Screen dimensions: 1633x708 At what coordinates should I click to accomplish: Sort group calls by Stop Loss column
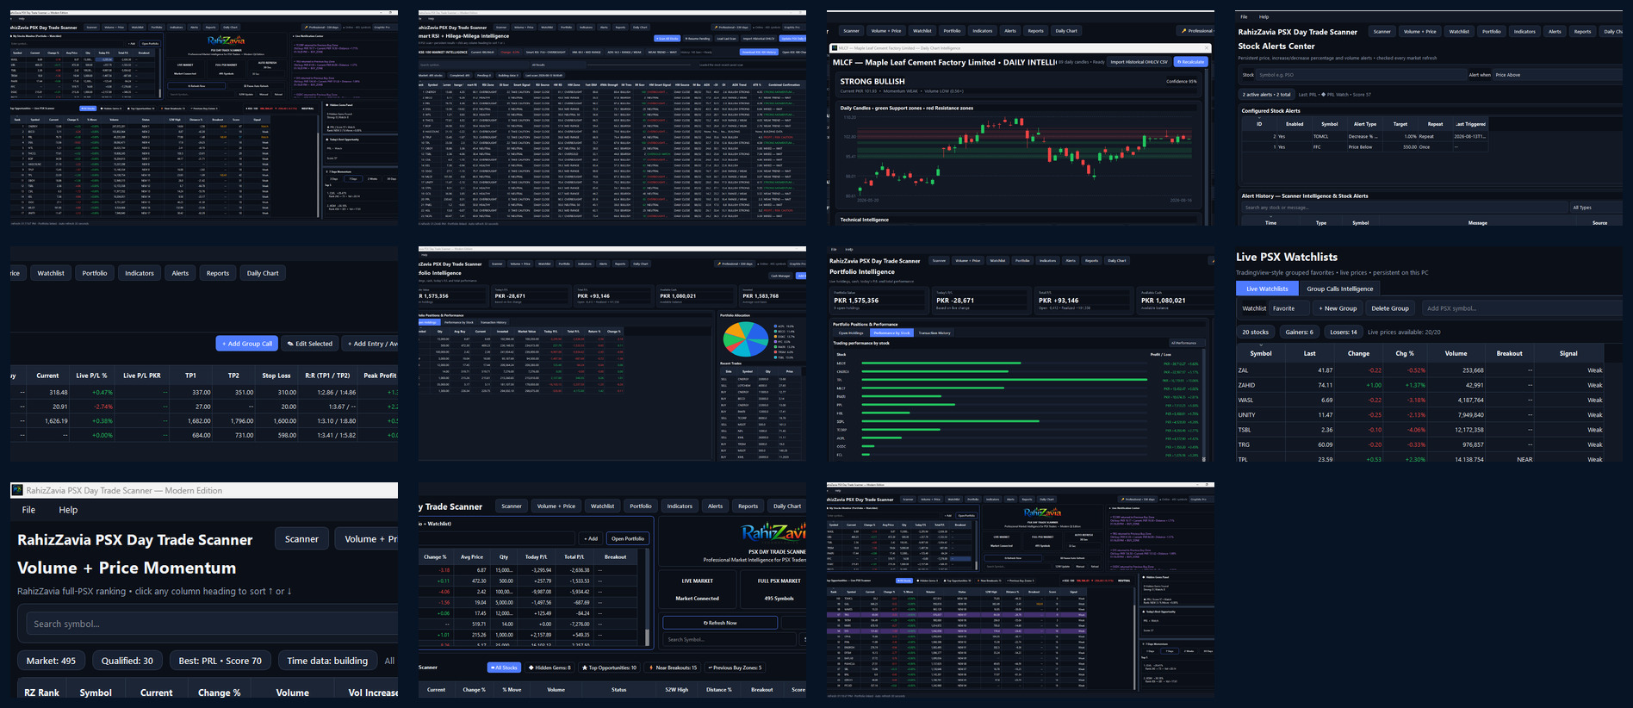[275, 376]
